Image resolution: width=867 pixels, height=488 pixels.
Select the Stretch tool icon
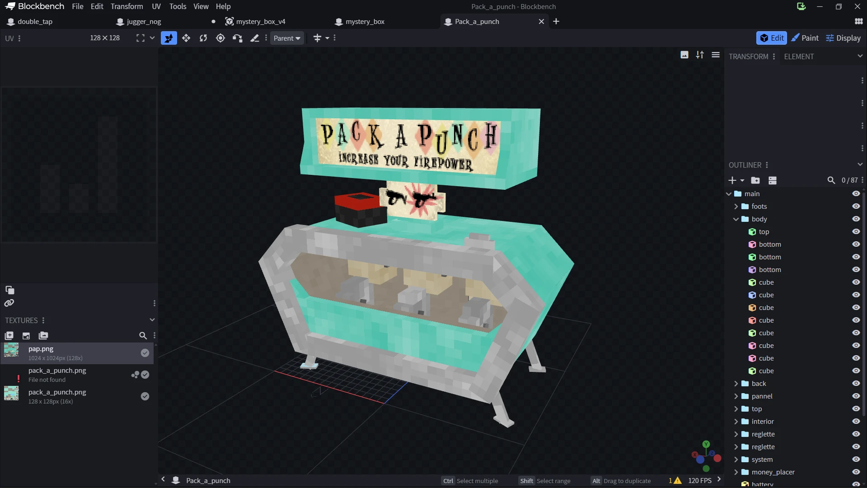[x=255, y=38]
